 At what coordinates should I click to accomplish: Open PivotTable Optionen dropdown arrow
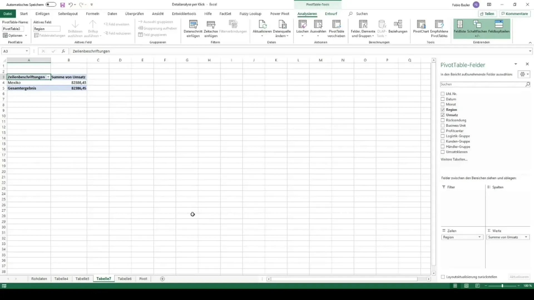click(26, 36)
